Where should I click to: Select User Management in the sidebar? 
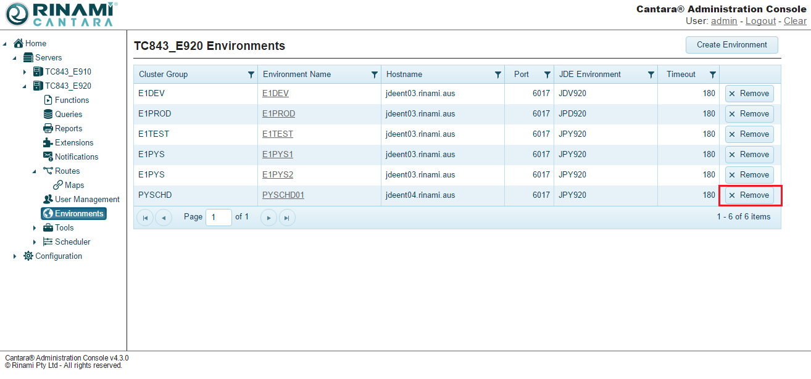(x=87, y=199)
